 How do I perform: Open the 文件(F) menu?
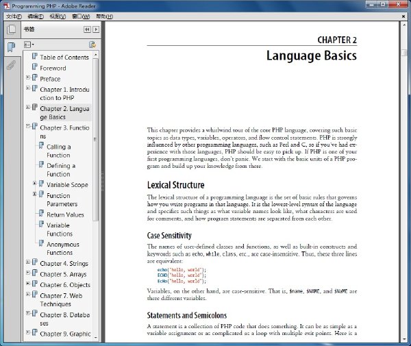click(14, 16)
